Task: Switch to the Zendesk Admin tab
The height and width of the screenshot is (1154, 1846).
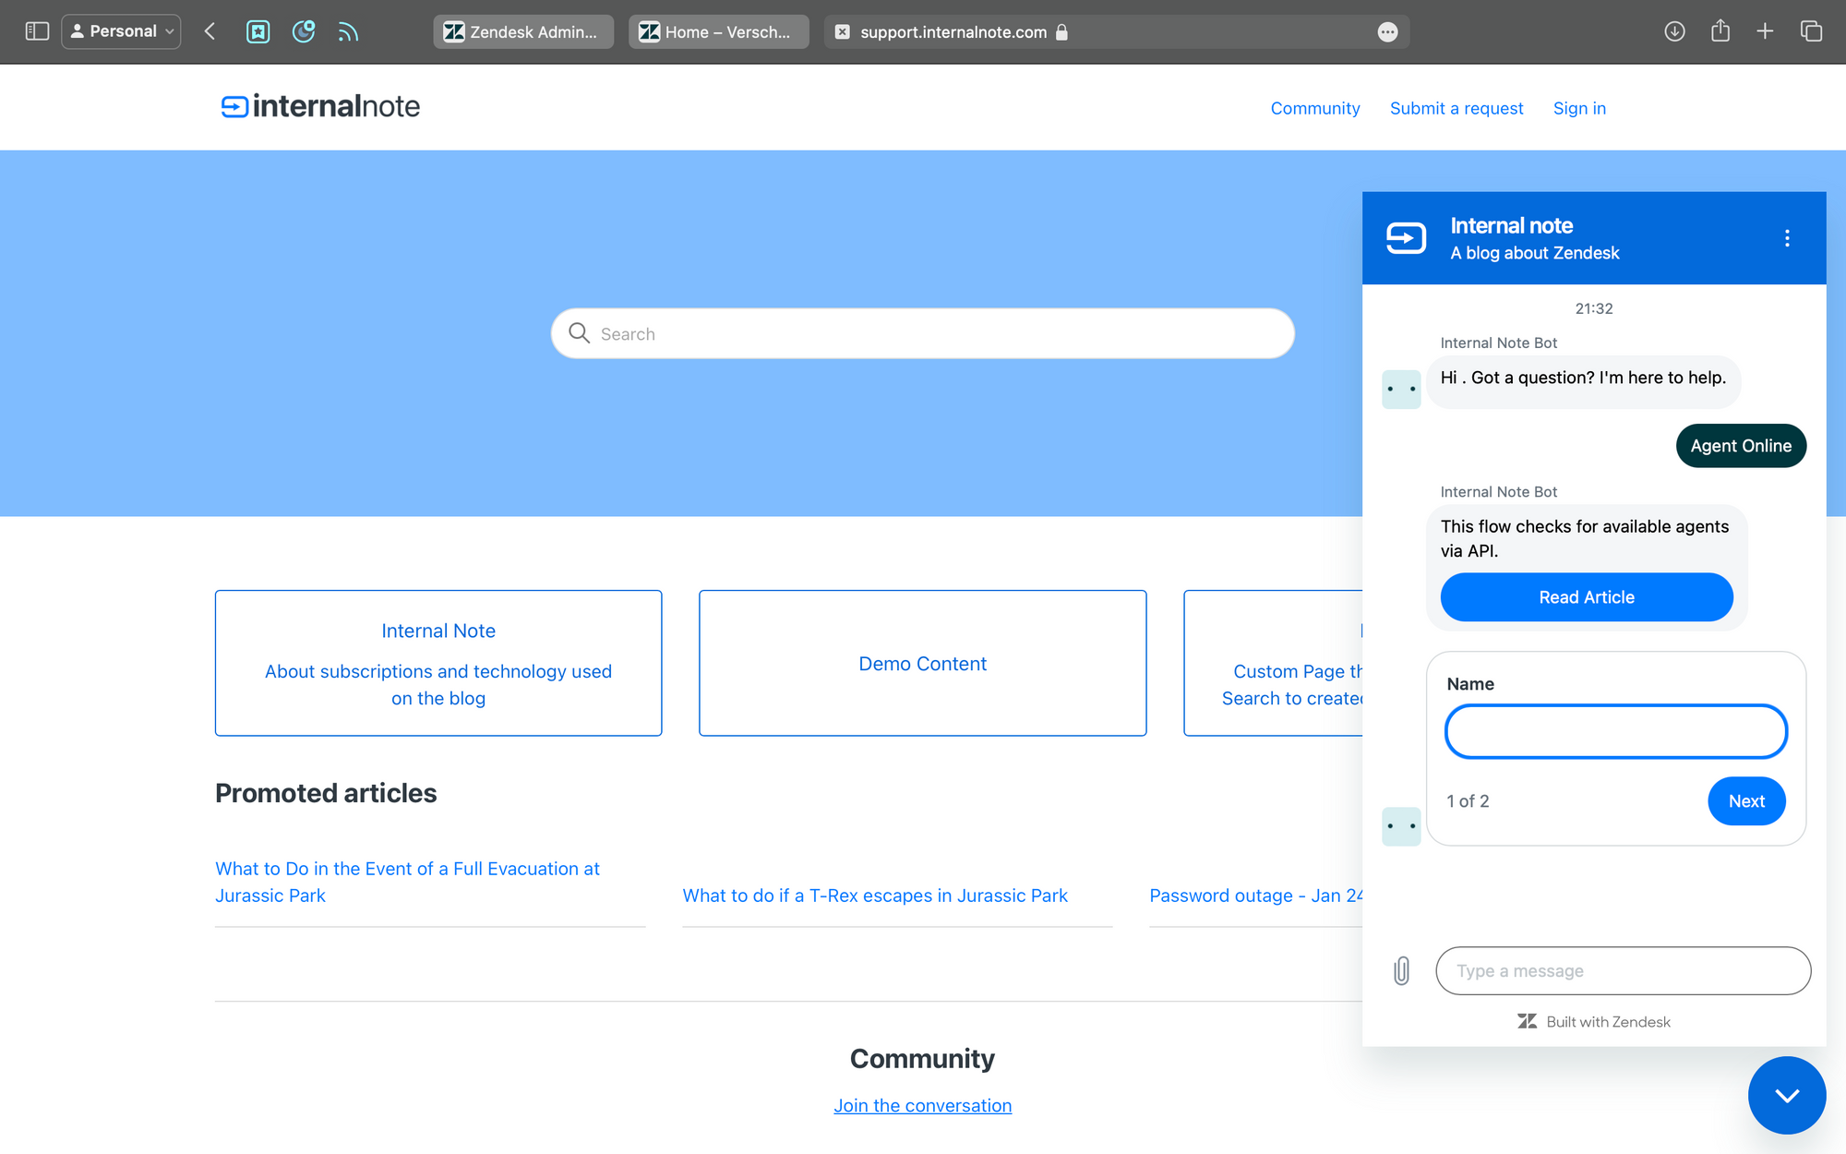Action: point(523,32)
